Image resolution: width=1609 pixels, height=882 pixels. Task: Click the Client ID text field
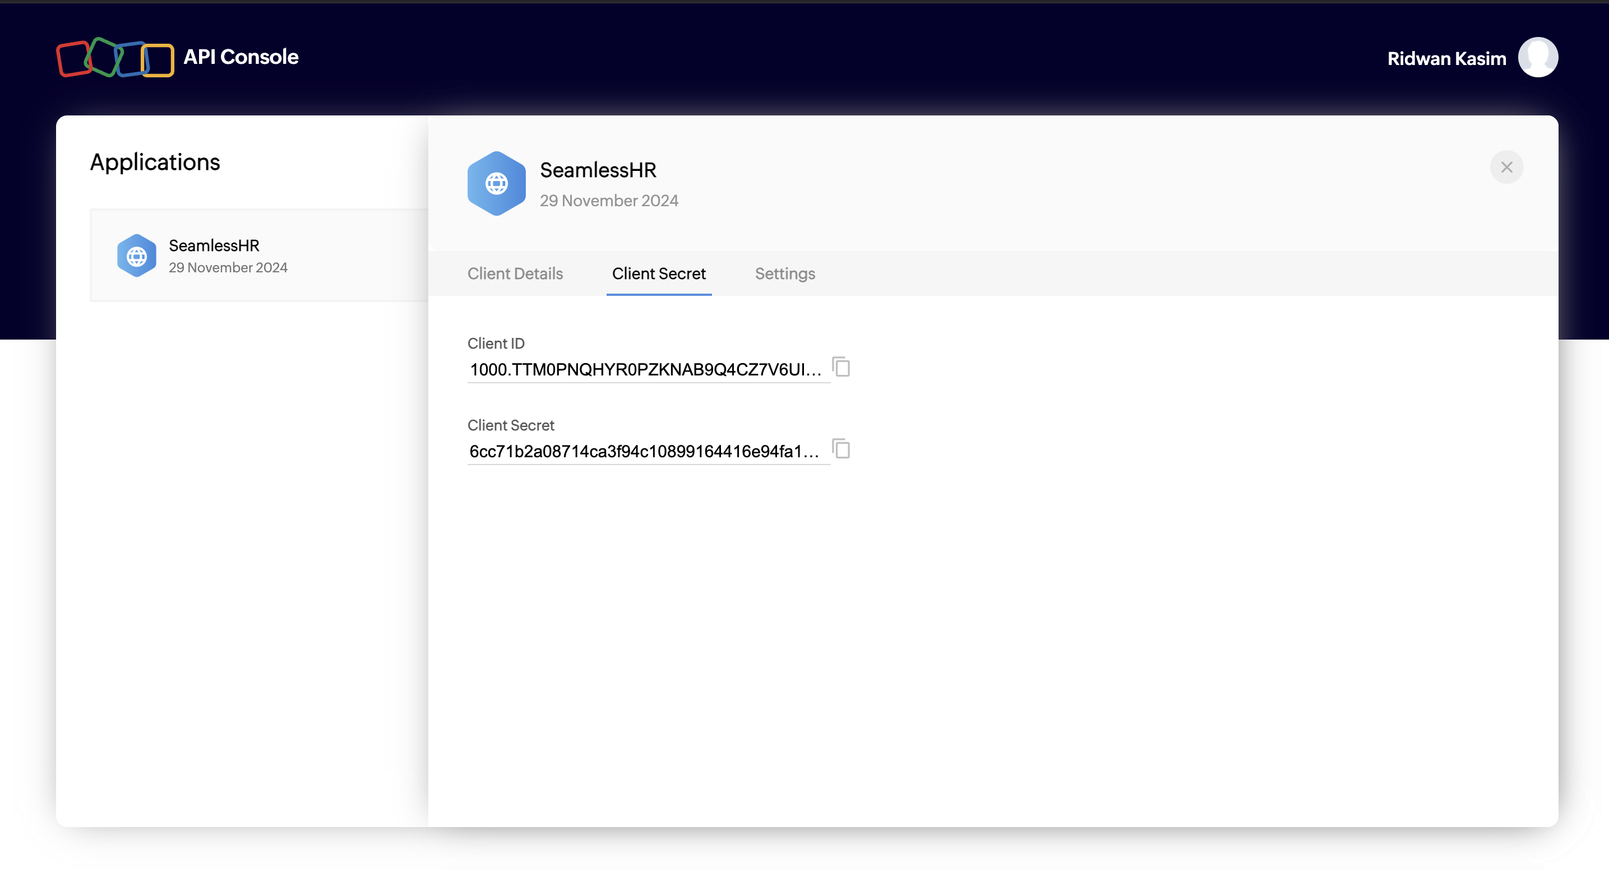[645, 369]
